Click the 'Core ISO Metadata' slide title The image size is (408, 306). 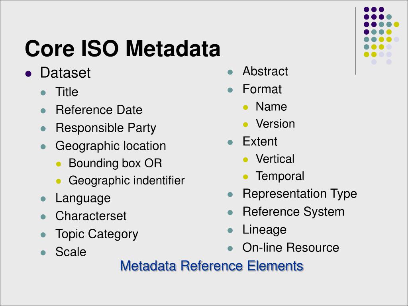[x=123, y=48]
